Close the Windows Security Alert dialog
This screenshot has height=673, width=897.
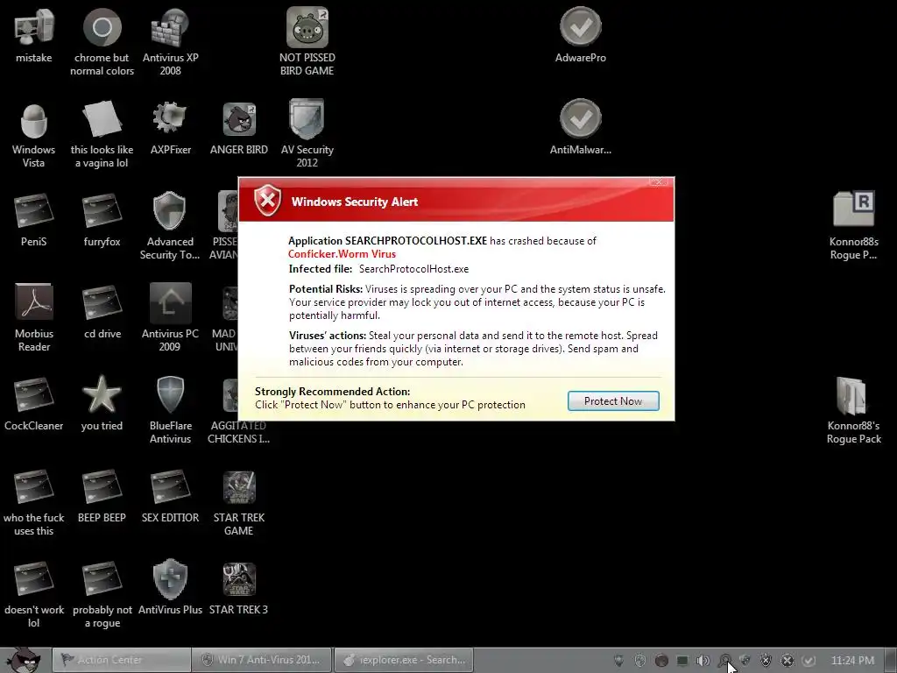coord(659,182)
